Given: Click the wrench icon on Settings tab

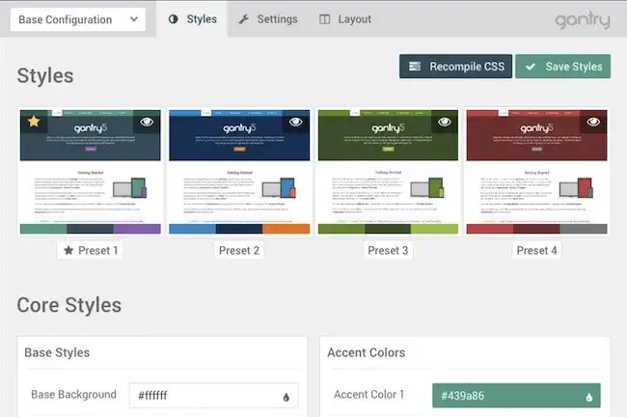Looking at the screenshot, I should pyautogui.click(x=243, y=19).
